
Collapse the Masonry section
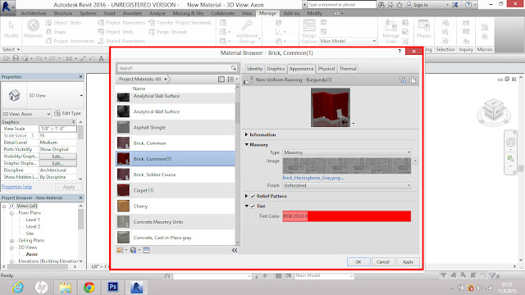[x=246, y=144]
